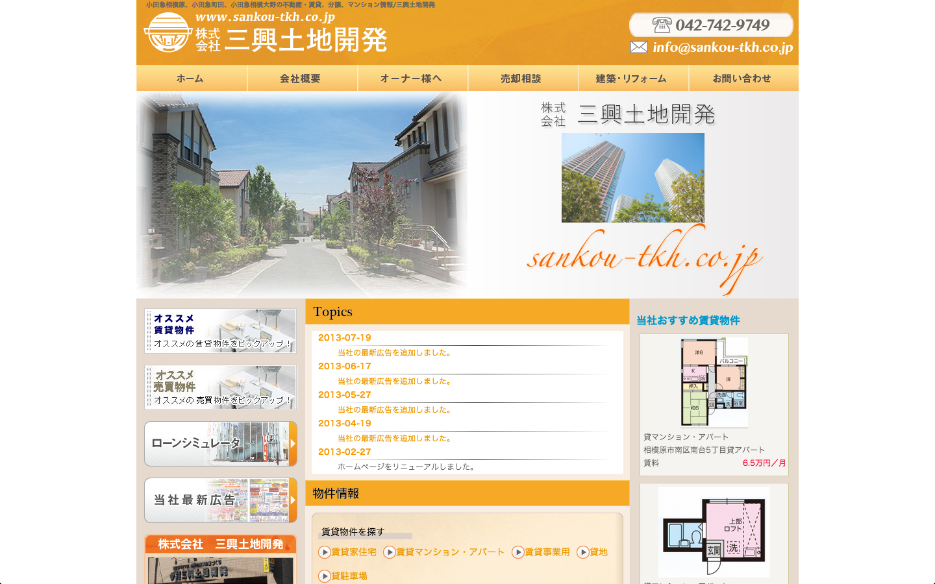Open the オススメ売買物件 banner
935x584 pixels.
tap(221, 387)
